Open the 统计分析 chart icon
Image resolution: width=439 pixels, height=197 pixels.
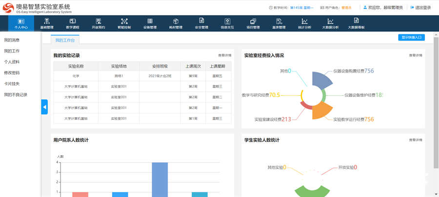[304, 22]
